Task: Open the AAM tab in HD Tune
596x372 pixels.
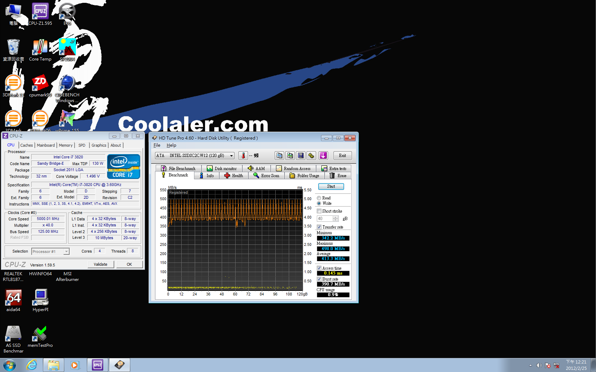Action: (x=256, y=169)
